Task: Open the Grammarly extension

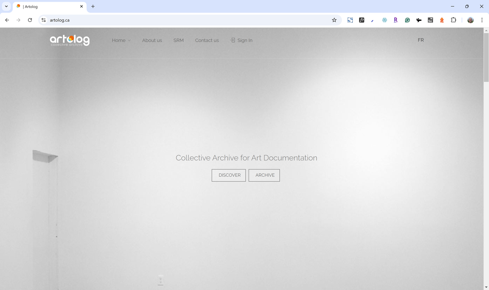Action: [407, 20]
